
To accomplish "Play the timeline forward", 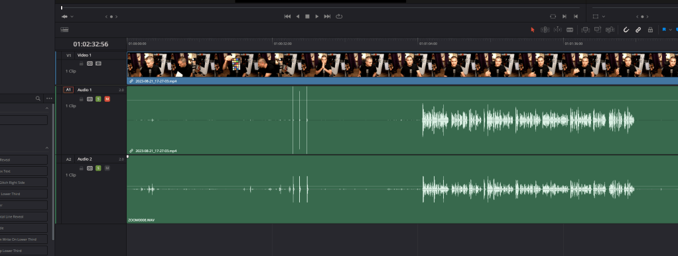I will click(x=317, y=17).
